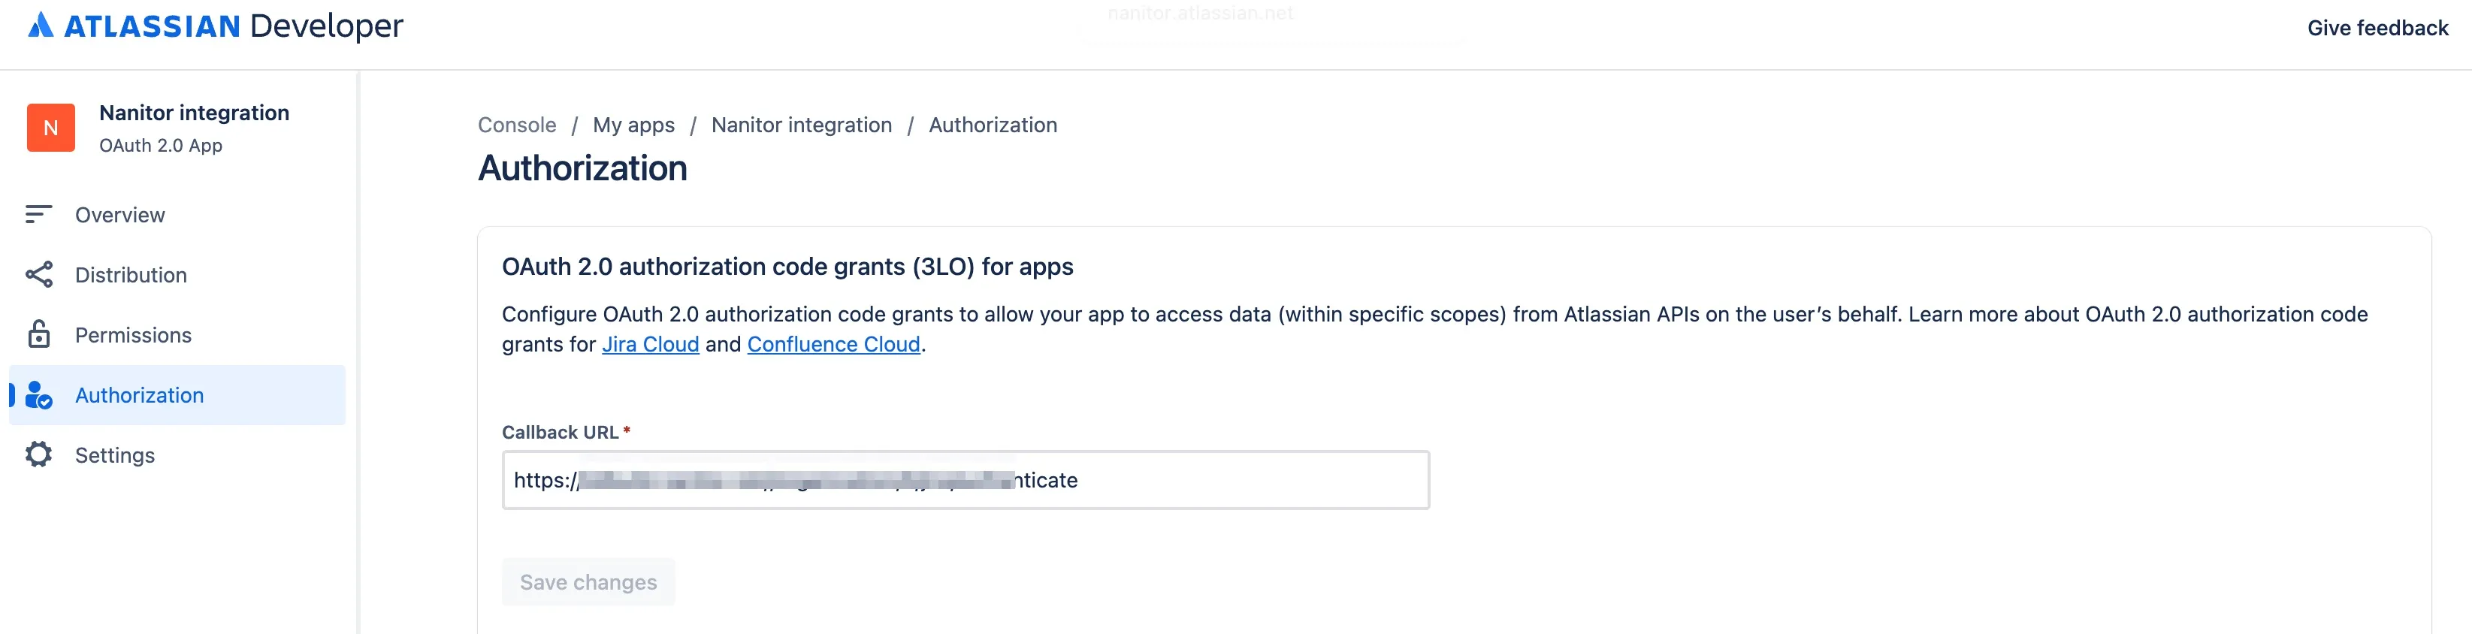Open Permissions page from sidebar
The width and height of the screenshot is (2472, 634).
click(134, 335)
